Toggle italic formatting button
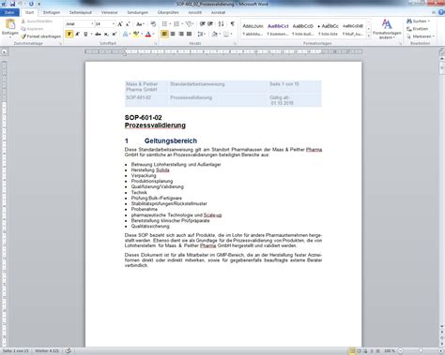The width and height of the screenshot is (445, 355). click(x=77, y=34)
